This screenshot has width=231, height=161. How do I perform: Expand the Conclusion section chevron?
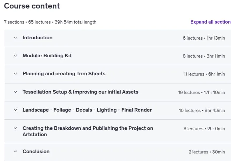tap(15, 152)
